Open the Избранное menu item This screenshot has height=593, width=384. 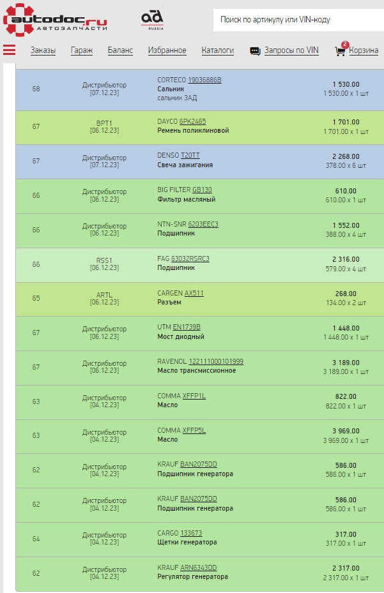(x=167, y=50)
